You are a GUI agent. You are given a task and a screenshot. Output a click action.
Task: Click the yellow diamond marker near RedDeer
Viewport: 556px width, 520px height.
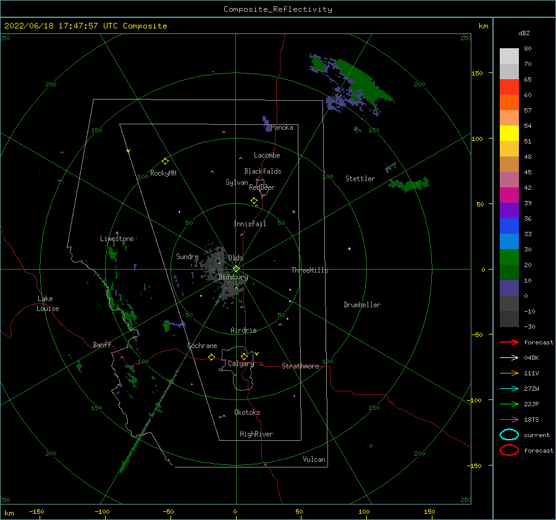coord(254,201)
